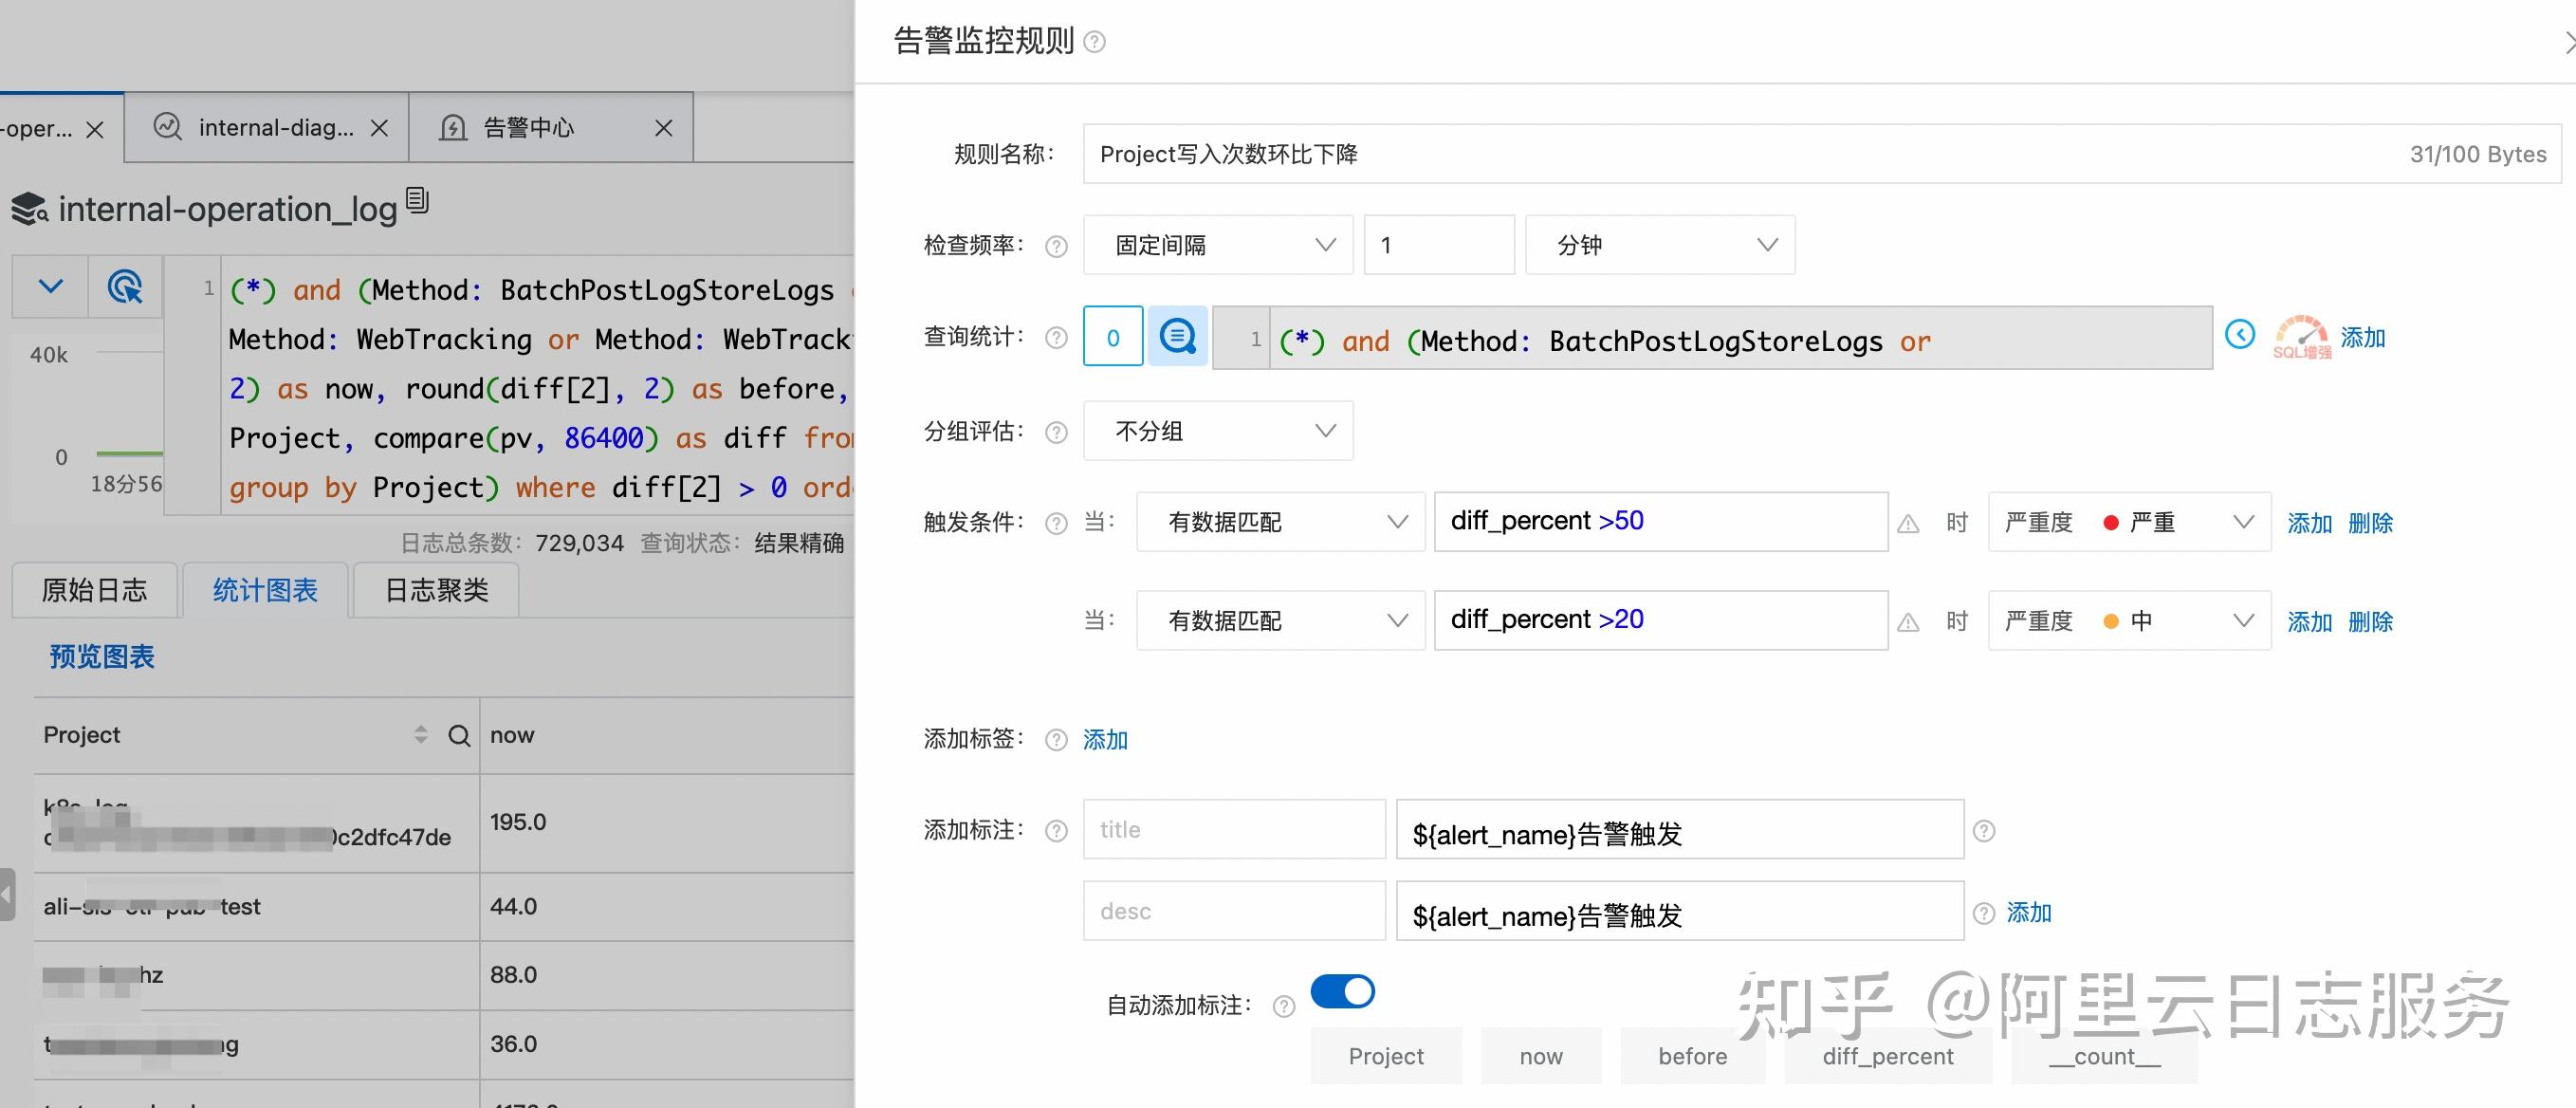This screenshot has height=1108, width=2576.
Task: Open the query preview magnifier icon in 查询统计
Action: pyautogui.click(x=1177, y=337)
